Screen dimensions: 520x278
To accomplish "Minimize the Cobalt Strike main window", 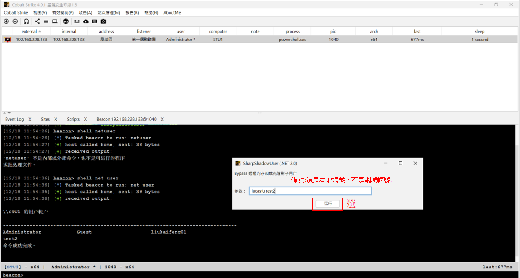I will coord(481,4).
